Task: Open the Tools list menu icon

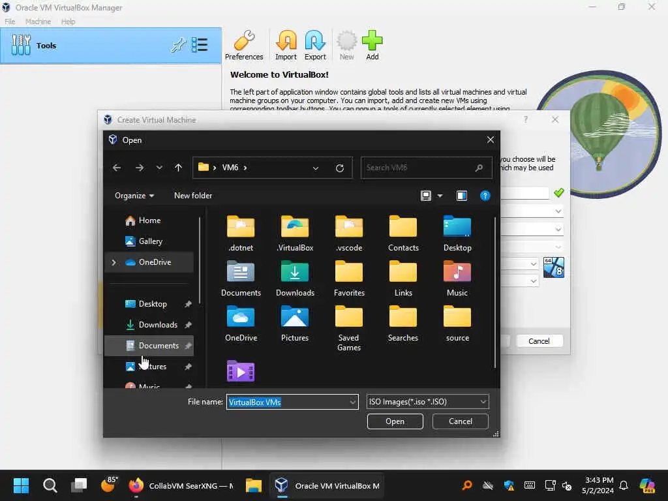Action: pos(200,45)
